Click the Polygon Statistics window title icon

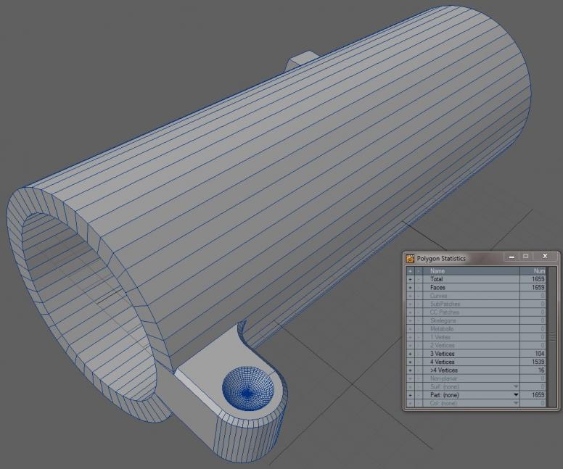(411, 258)
